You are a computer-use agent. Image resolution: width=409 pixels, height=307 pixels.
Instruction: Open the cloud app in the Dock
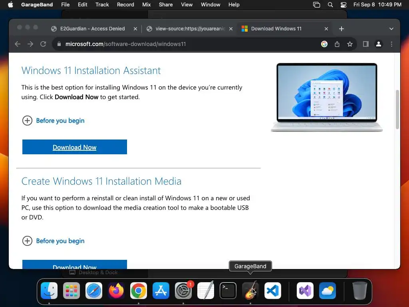tap(328, 290)
